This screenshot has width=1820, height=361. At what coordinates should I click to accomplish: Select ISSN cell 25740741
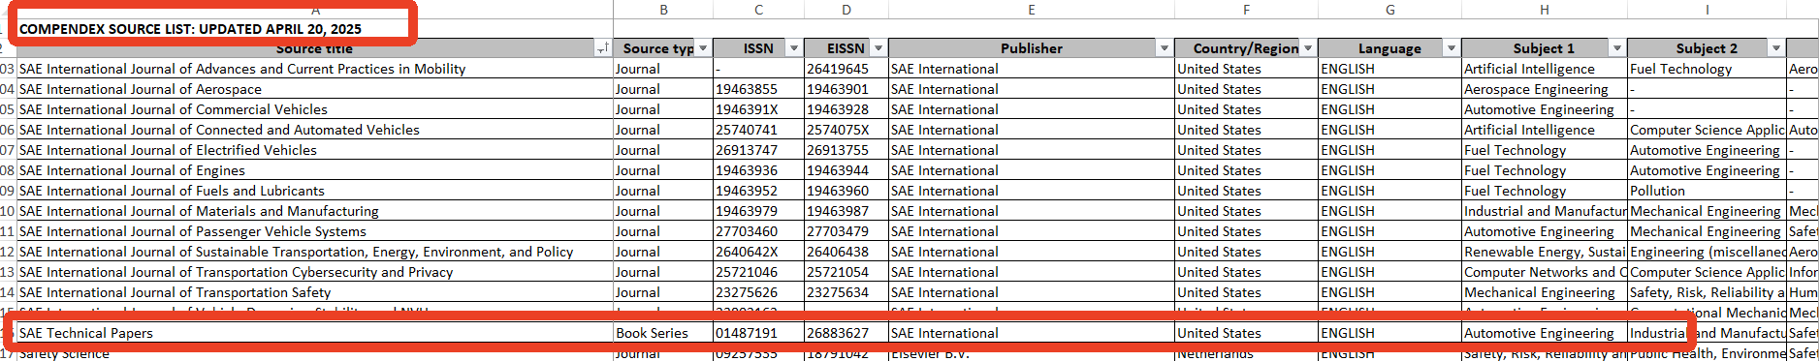point(758,130)
